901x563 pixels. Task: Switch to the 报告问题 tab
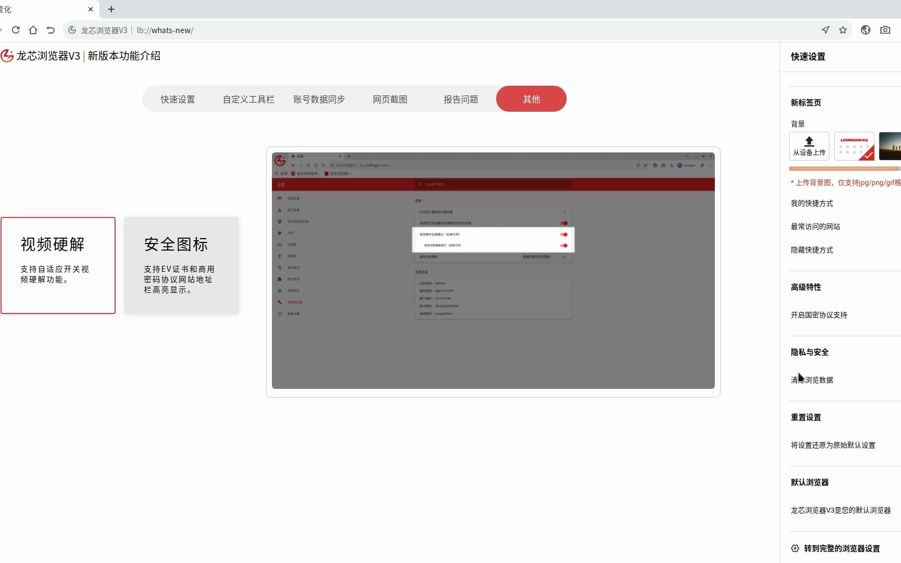coord(461,99)
